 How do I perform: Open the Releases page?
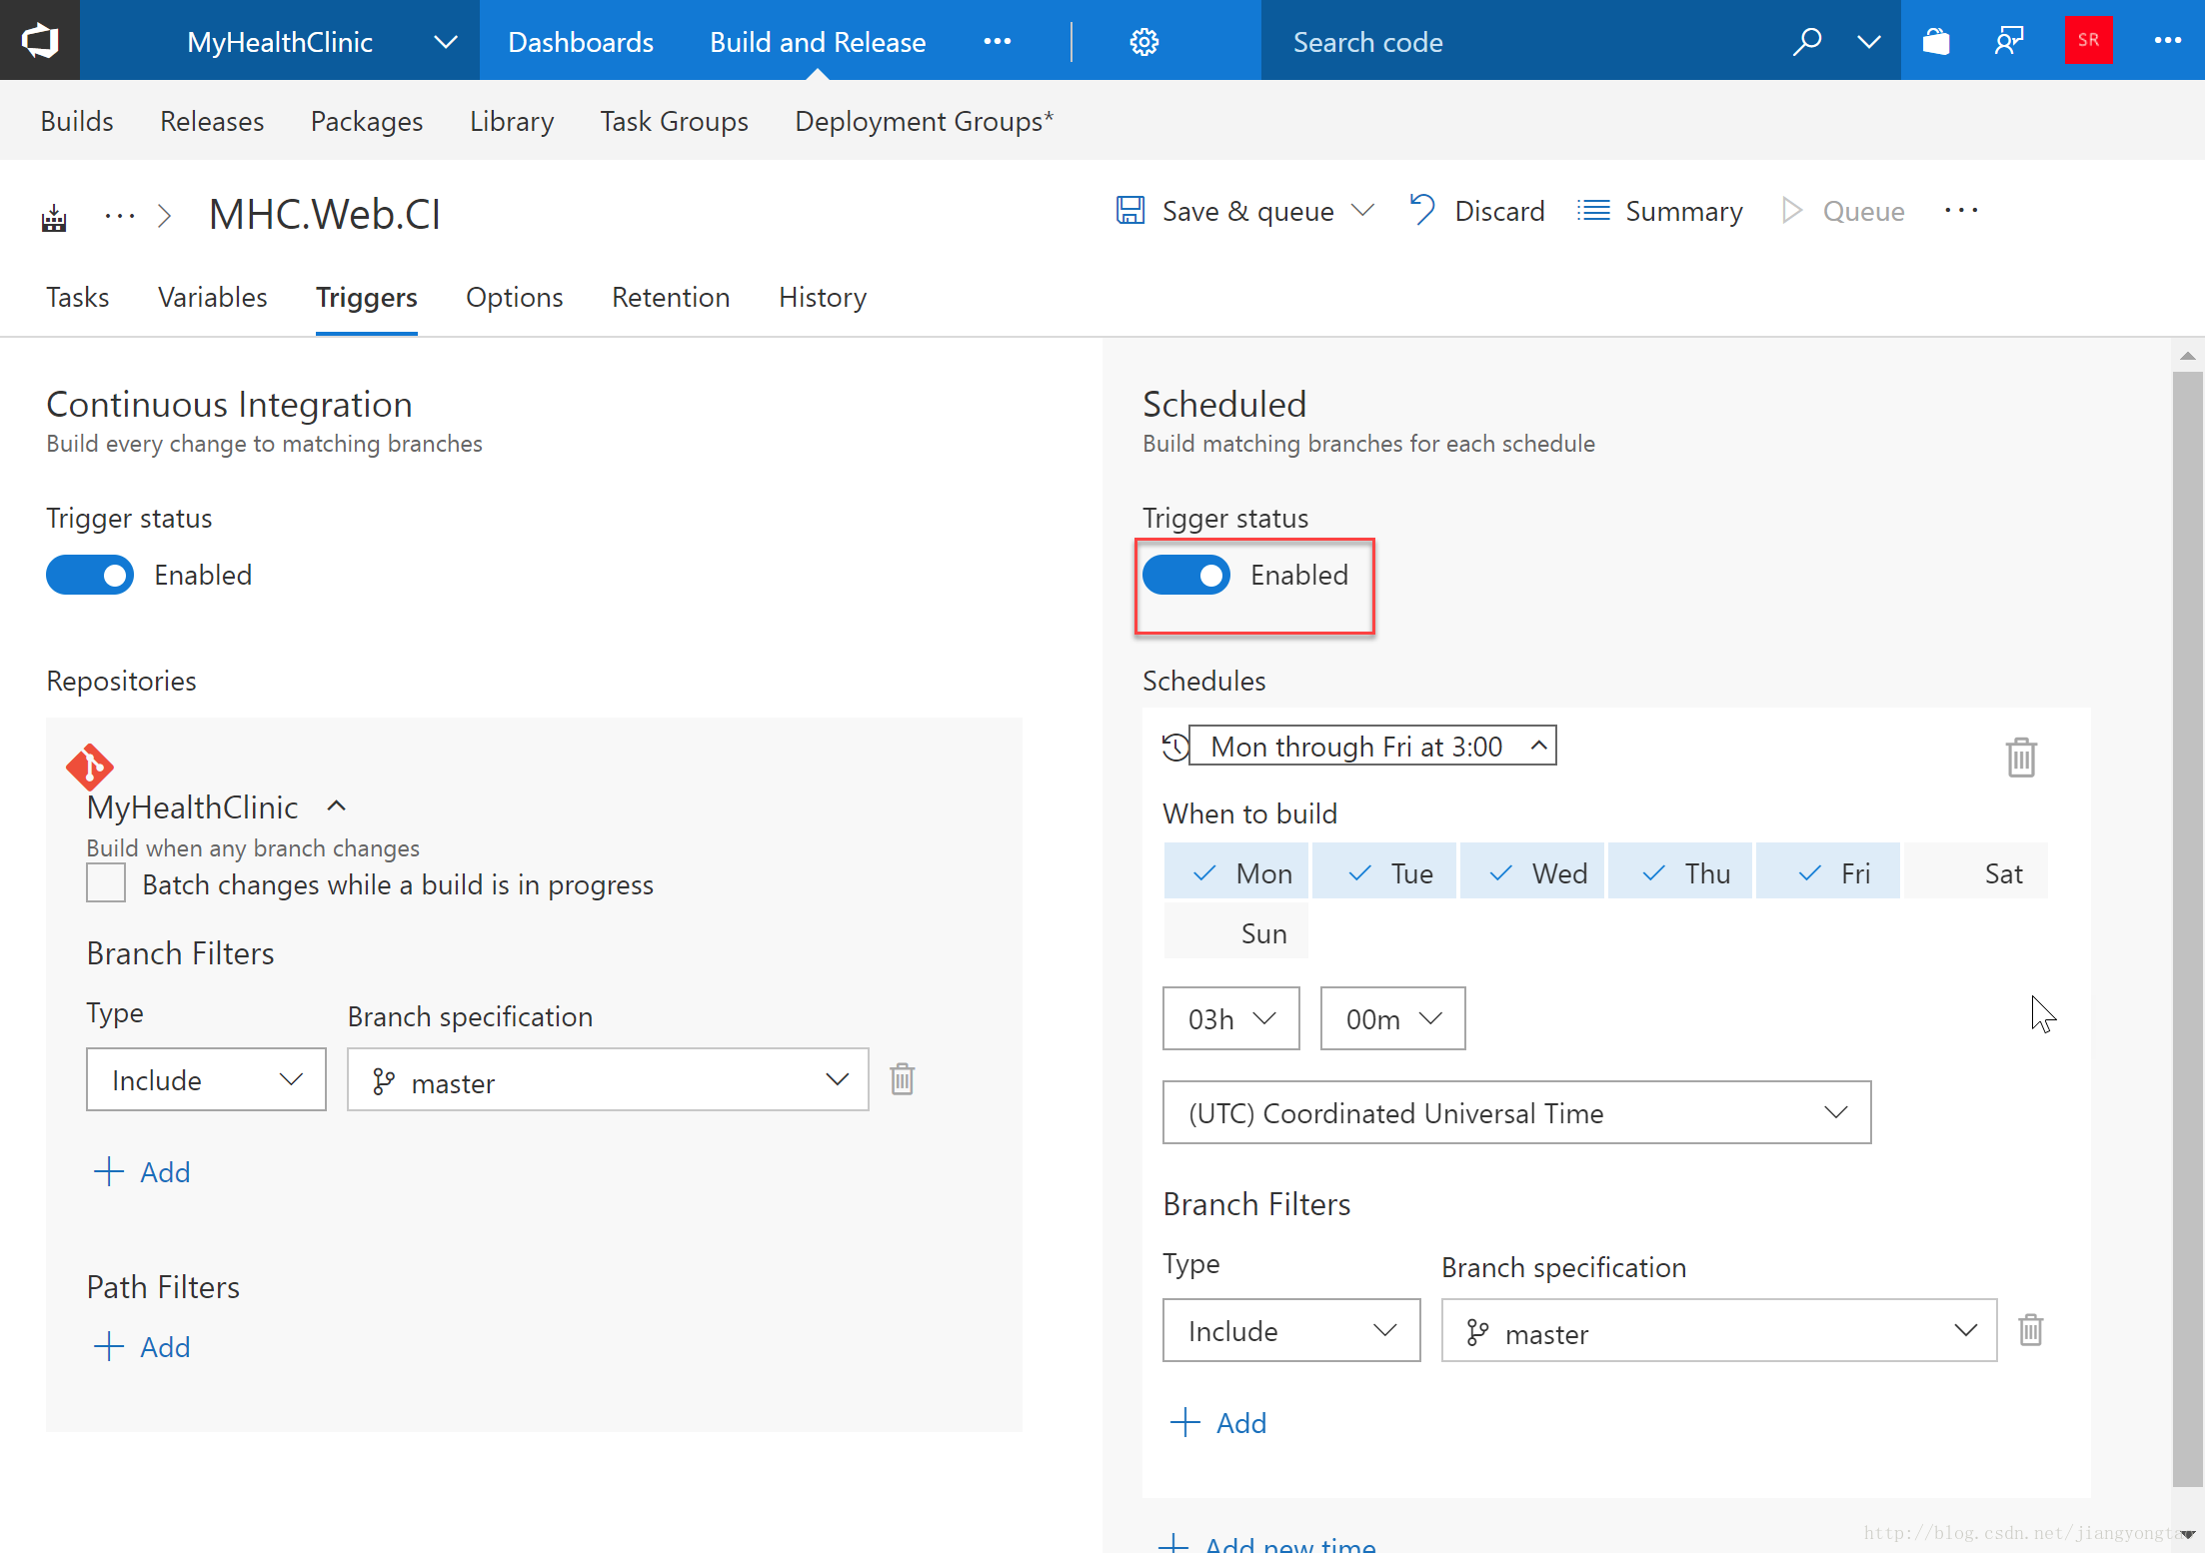pos(212,121)
